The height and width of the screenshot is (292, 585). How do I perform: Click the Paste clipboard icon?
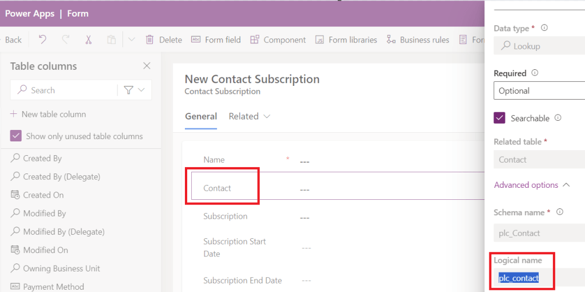click(x=111, y=40)
